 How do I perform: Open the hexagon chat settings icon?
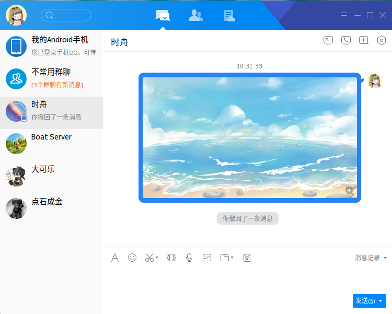(x=382, y=40)
